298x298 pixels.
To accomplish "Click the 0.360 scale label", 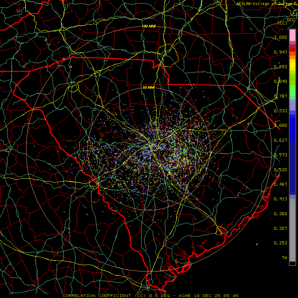I will click(280, 214).
